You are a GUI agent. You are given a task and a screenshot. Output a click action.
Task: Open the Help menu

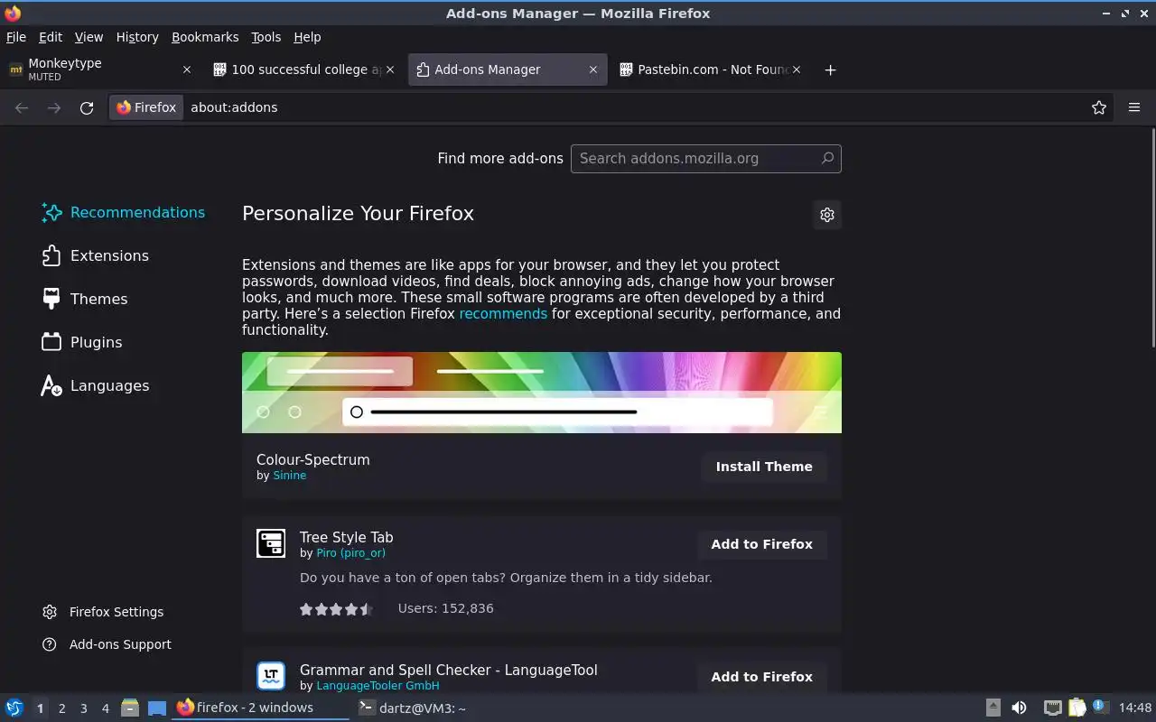(307, 37)
